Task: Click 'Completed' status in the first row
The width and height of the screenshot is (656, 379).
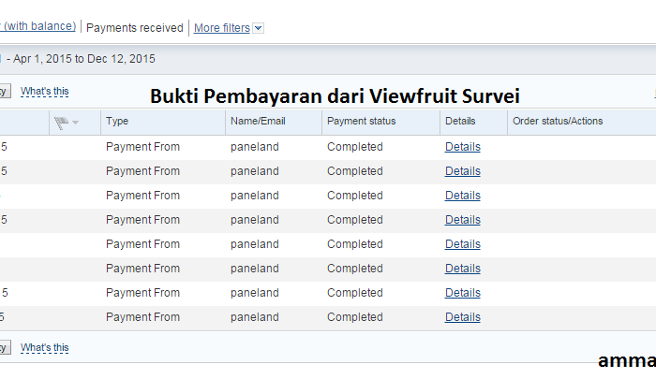Action: click(355, 147)
